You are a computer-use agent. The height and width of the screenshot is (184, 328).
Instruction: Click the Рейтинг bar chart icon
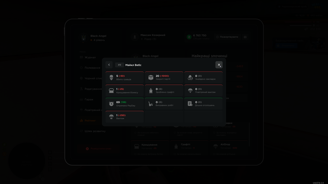tap(81, 120)
